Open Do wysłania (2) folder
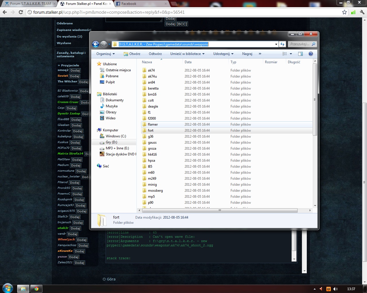The width and height of the screenshot is (367, 293). click(x=69, y=37)
